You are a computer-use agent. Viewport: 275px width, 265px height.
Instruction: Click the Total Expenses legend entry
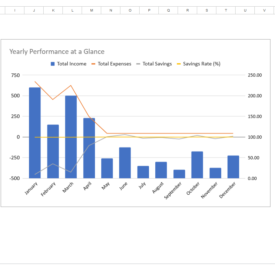(x=111, y=64)
